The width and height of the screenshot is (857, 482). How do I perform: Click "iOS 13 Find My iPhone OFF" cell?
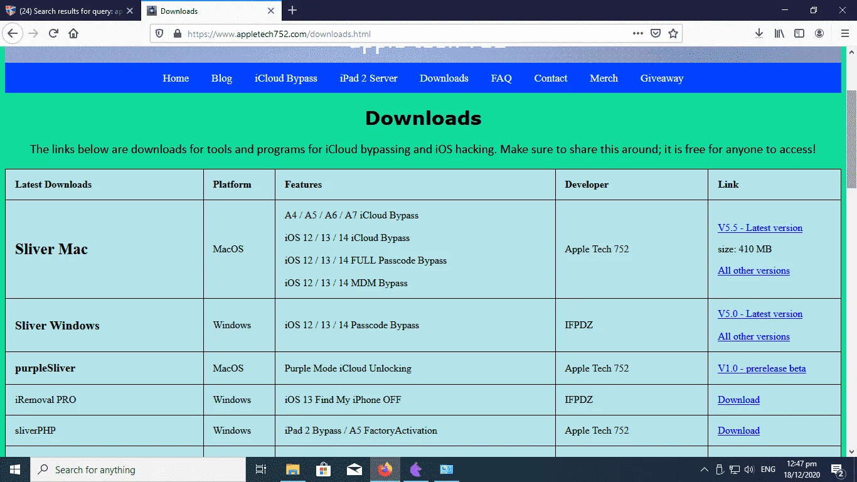[x=343, y=400]
